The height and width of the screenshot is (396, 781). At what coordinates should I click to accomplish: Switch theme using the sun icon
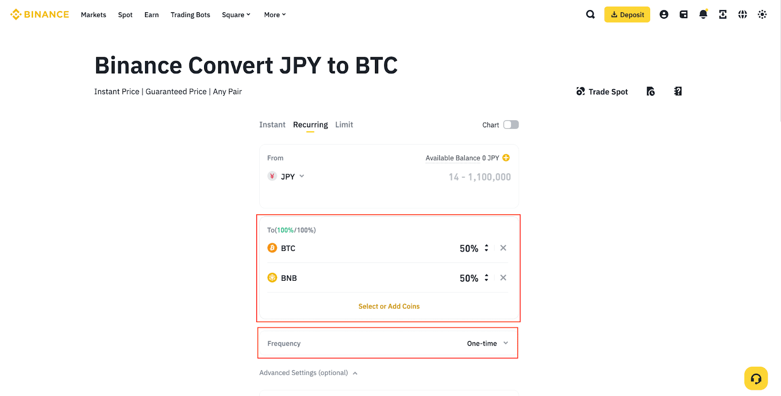click(762, 15)
